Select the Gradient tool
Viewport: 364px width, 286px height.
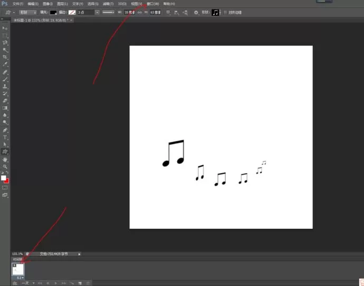tap(5, 108)
